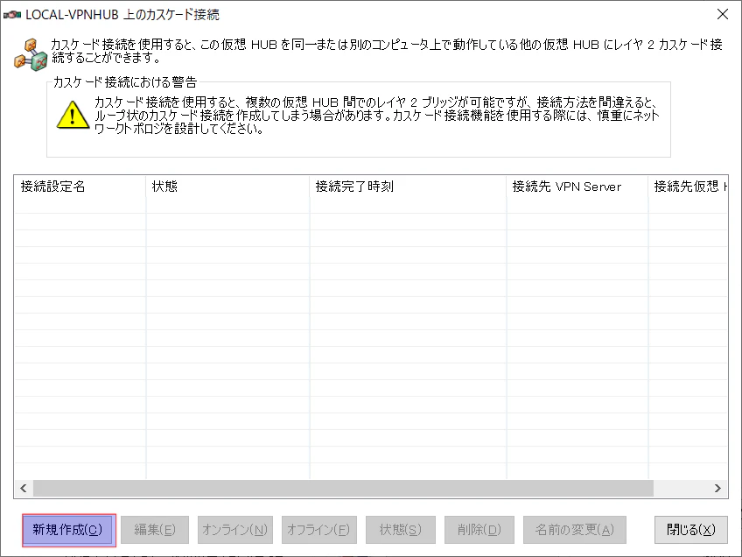
Task: Click the 名前の変更(A) button
Action: click(575, 530)
